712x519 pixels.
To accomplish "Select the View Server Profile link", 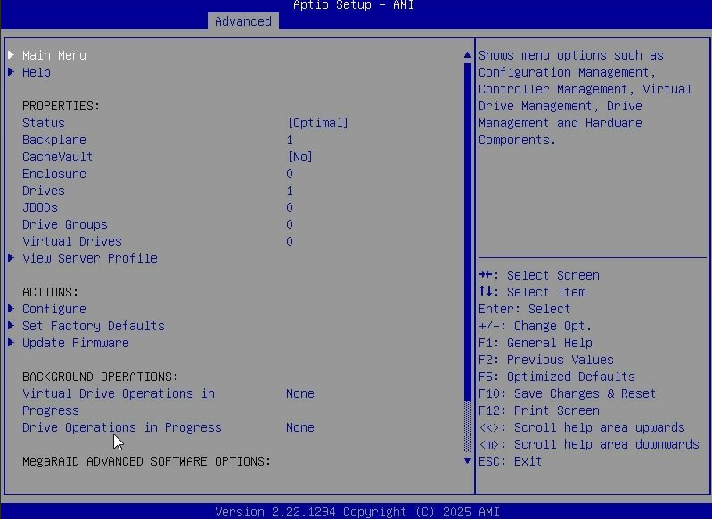I will 90,258.
